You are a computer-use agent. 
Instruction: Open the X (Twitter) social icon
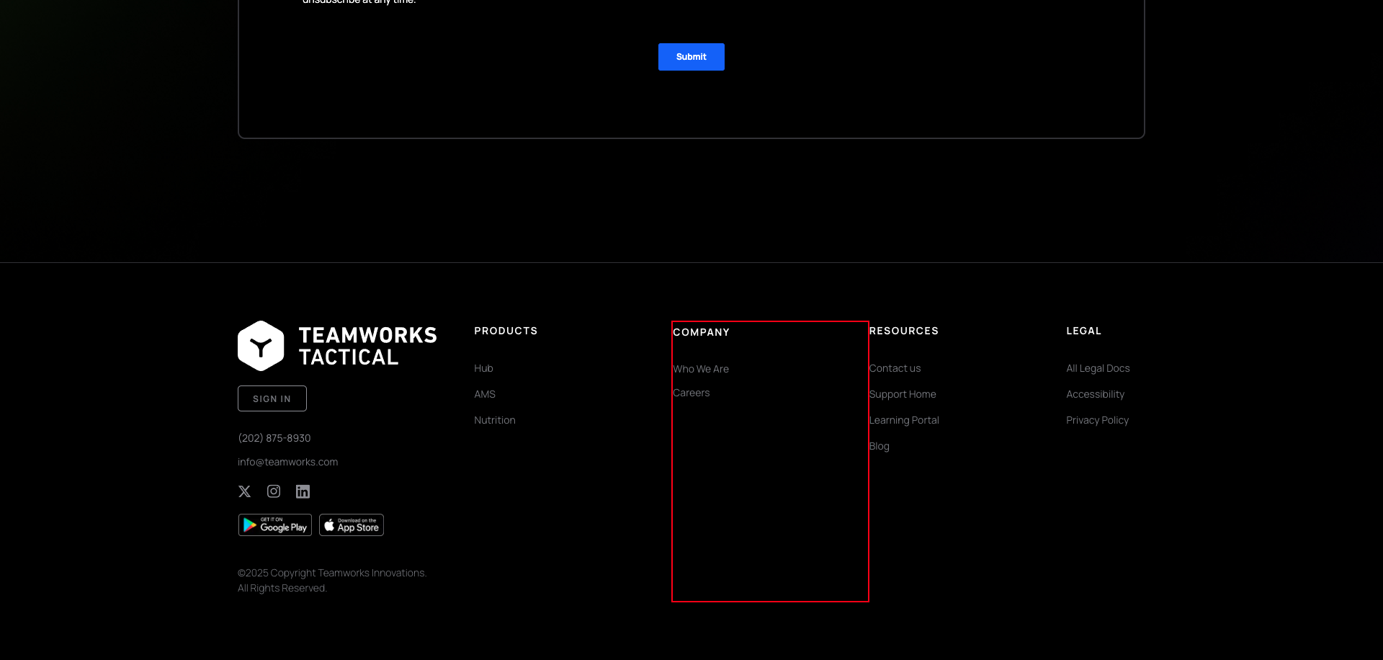(x=244, y=491)
